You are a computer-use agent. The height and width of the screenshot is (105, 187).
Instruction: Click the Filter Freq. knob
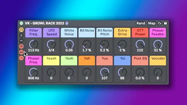coord(34,44)
